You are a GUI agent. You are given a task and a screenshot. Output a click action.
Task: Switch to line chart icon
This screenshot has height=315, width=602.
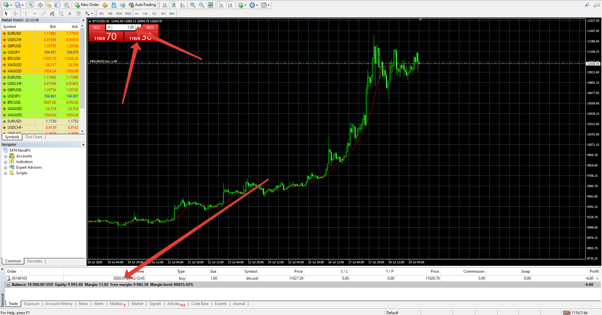coord(182,5)
